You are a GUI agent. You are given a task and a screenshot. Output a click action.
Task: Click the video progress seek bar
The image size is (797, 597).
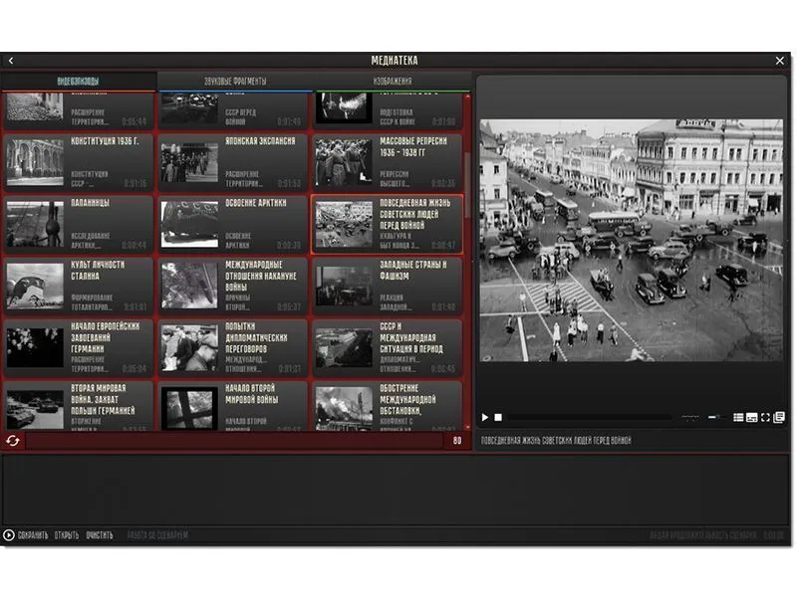point(588,418)
